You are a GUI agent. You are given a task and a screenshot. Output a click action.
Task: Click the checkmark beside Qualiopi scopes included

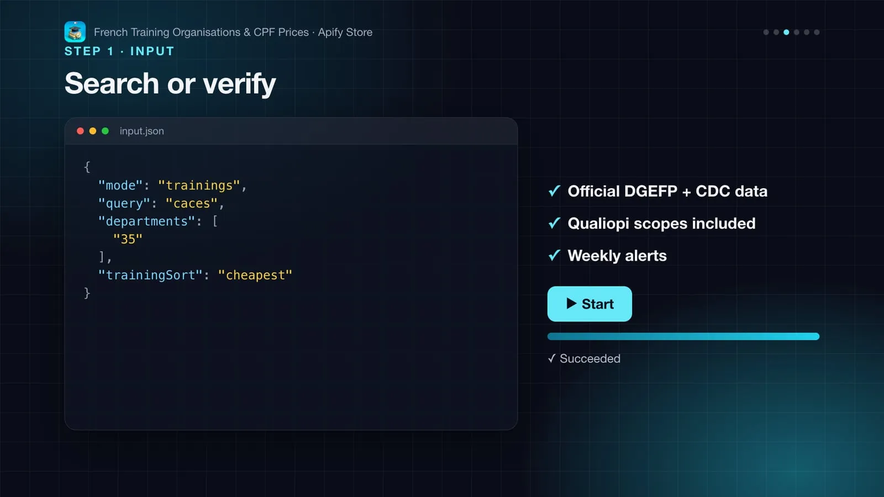point(555,223)
